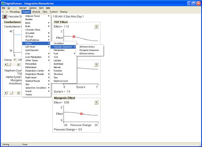Click the red marker on TGF Effect curve

click(x=74, y=37)
